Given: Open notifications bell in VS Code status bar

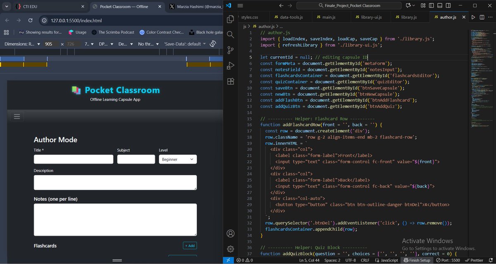Looking at the screenshot, I should [x=490, y=260].
